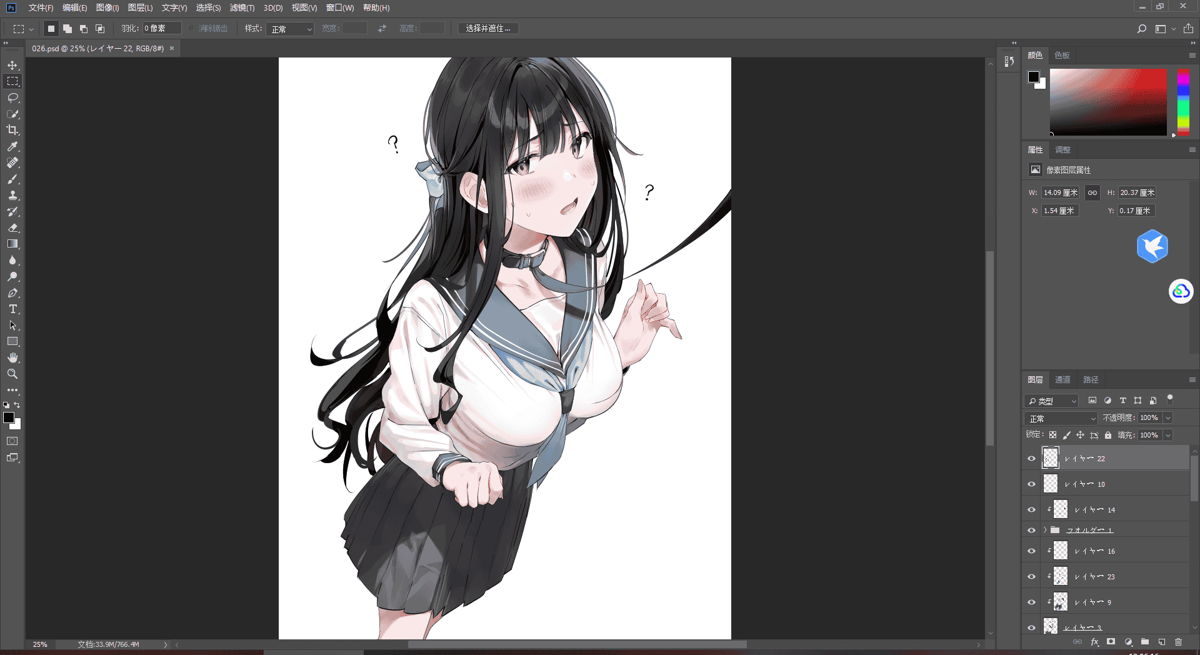Click the hue spectrum slider strip

(1183, 102)
